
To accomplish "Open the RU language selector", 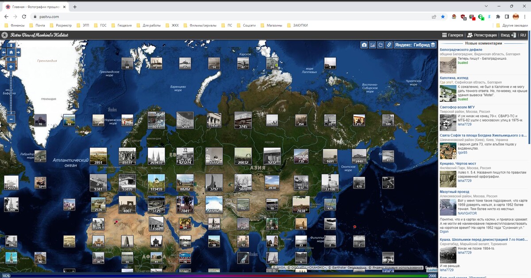I will coord(523,35).
